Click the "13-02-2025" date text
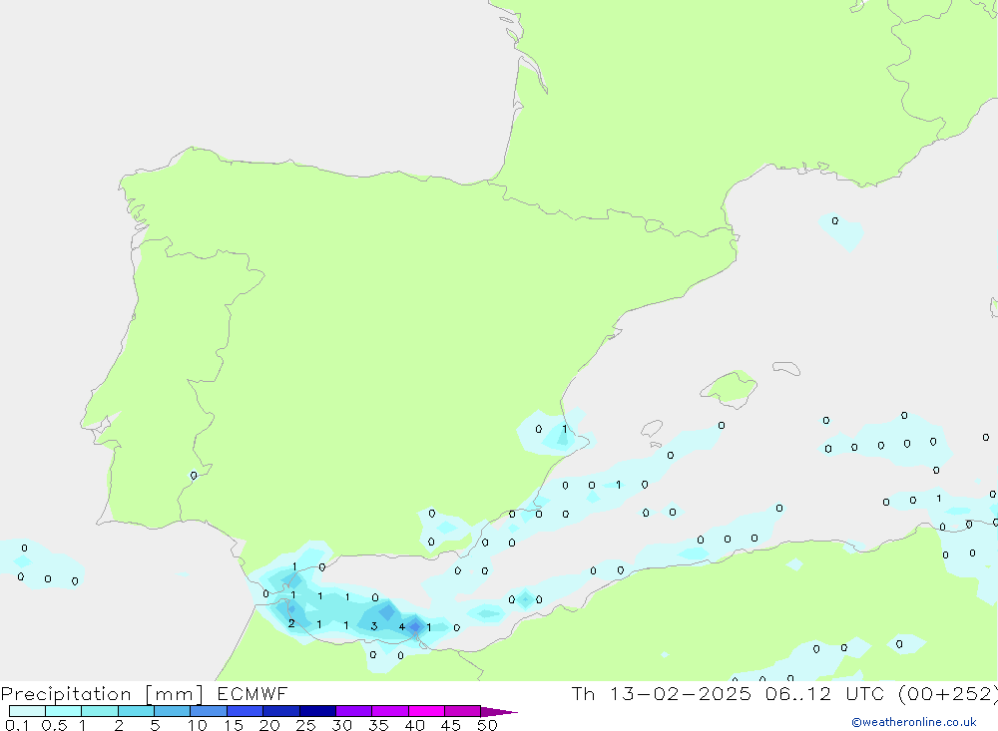This screenshot has height=731, width=998. click(x=681, y=693)
